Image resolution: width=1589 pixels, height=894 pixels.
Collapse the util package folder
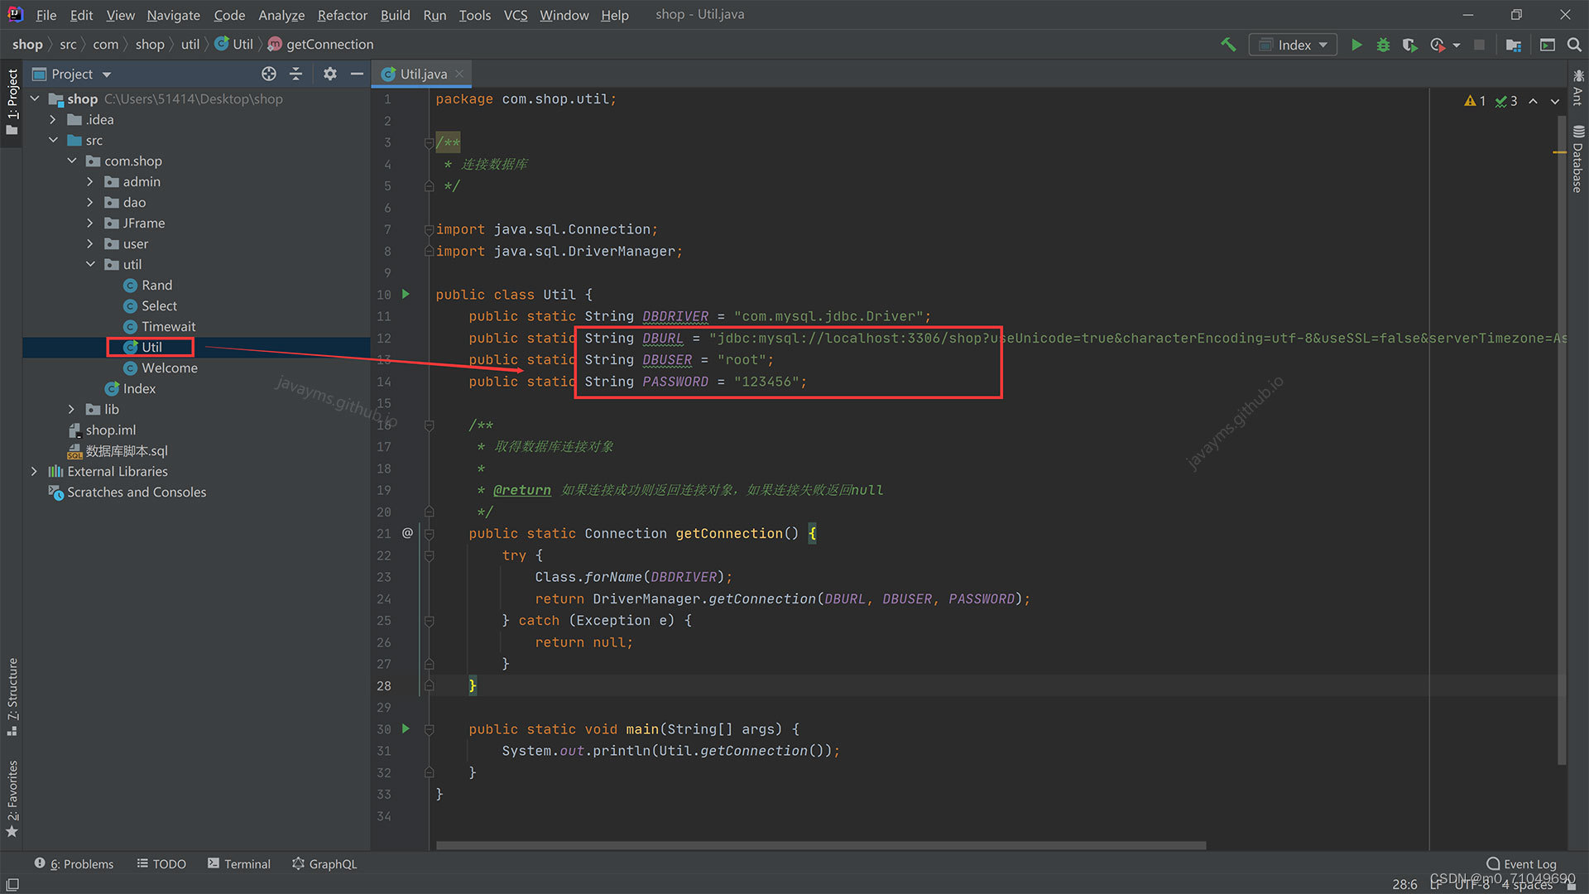(x=90, y=264)
